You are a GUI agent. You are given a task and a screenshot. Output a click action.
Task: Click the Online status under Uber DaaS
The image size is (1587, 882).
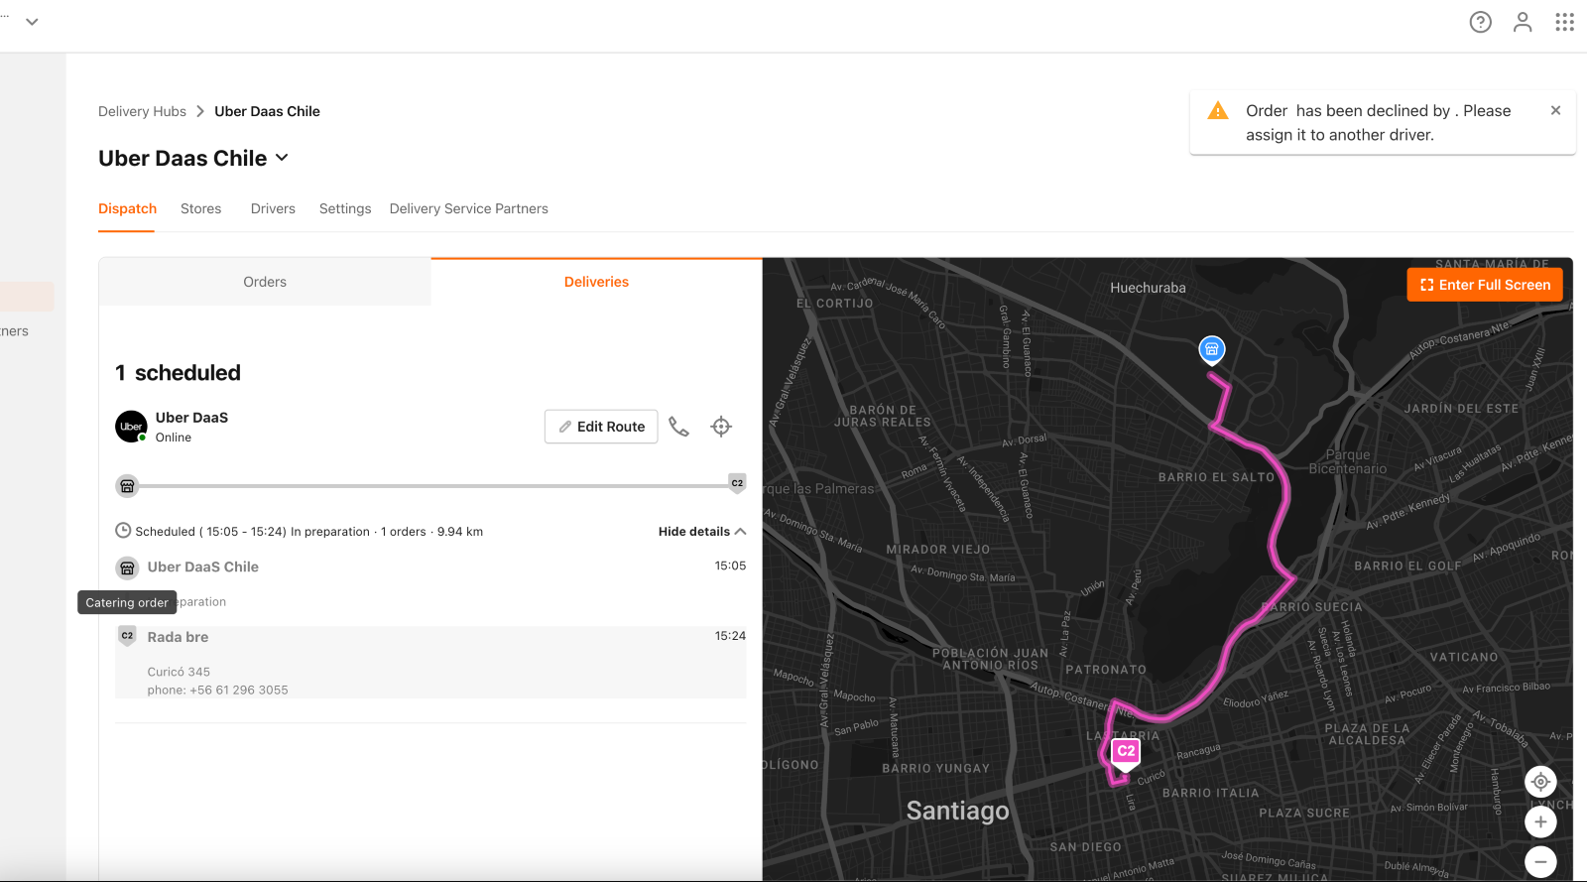click(x=174, y=438)
